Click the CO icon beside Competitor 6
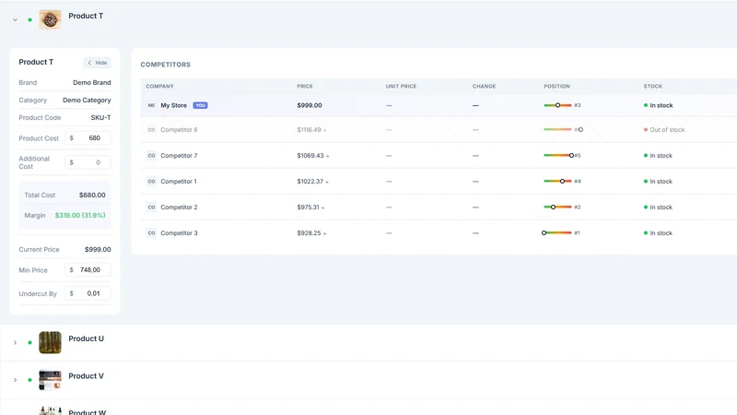 (x=151, y=130)
